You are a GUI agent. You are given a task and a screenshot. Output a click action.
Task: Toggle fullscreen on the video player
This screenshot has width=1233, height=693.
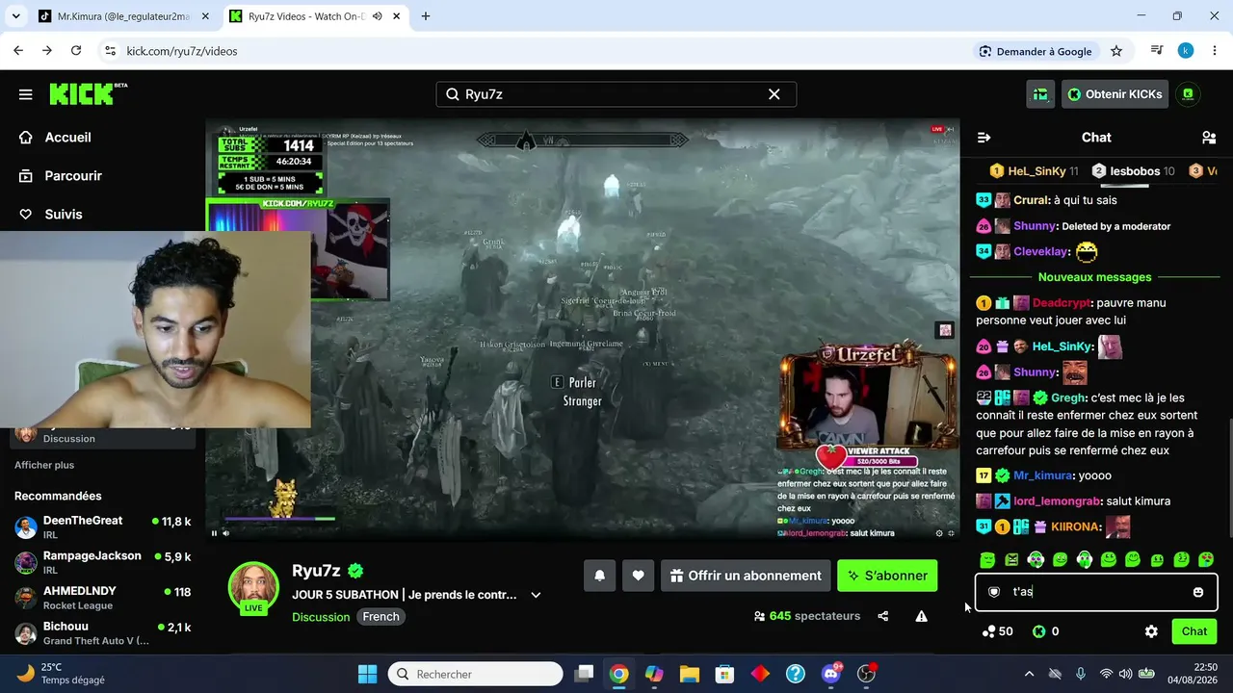click(x=951, y=533)
